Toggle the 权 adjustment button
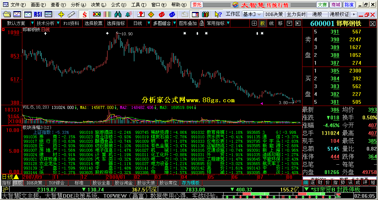The width and height of the screenshot is (378, 200). click(263, 23)
